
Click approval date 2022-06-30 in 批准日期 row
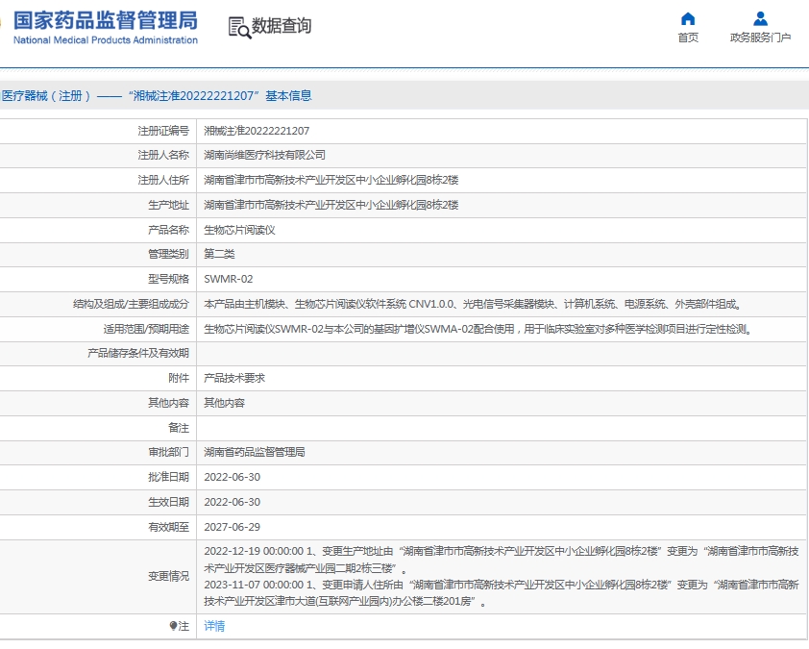point(233,477)
